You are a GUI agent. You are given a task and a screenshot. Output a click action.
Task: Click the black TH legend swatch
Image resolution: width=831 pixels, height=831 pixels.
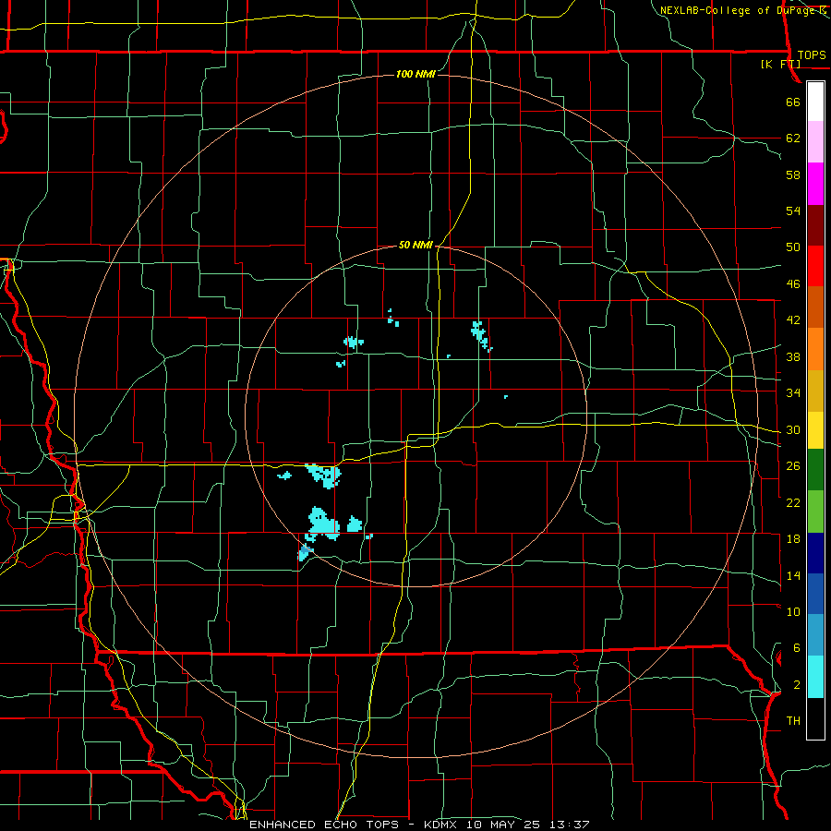pos(815,718)
